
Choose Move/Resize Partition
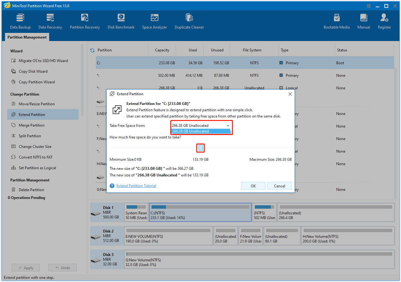(37, 104)
